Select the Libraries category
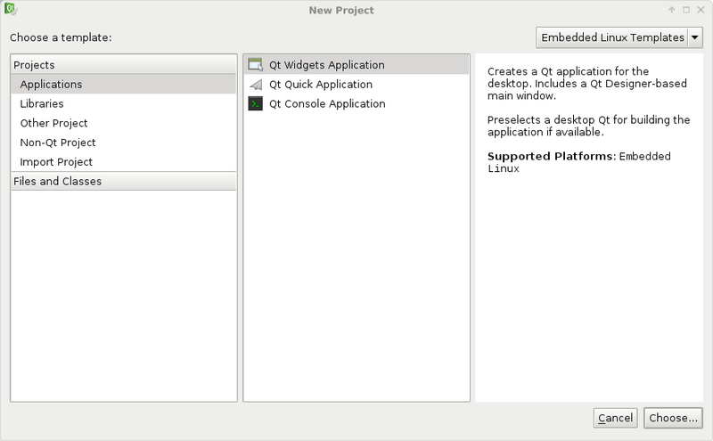 point(123,103)
